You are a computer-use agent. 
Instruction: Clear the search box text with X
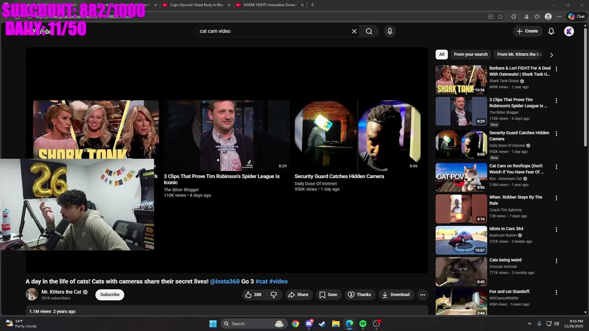[x=354, y=31]
